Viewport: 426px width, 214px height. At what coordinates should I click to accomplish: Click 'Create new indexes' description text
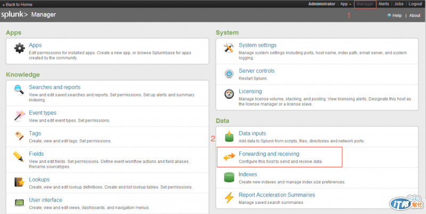[292, 182]
